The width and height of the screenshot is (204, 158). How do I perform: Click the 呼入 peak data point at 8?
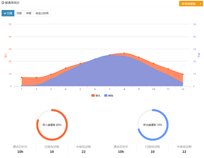point(124,53)
